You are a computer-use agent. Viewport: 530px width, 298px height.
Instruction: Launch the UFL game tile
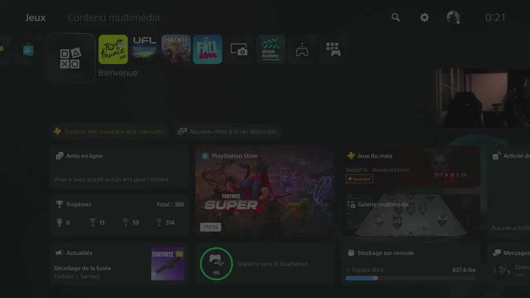point(145,49)
